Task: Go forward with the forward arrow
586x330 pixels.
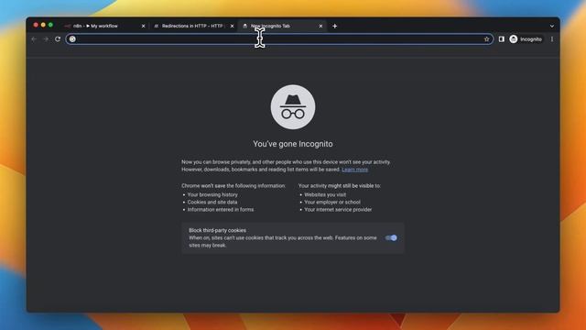Action: [46, 39]
